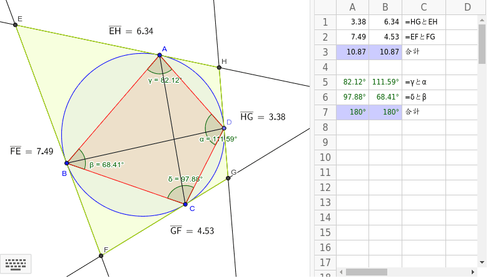This screenshot has width=488, height=278.
Task: Click point A on the circle
Action: (x=160, y=55)
